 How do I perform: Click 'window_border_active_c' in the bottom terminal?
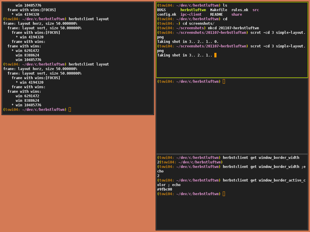tap(282, 180)
